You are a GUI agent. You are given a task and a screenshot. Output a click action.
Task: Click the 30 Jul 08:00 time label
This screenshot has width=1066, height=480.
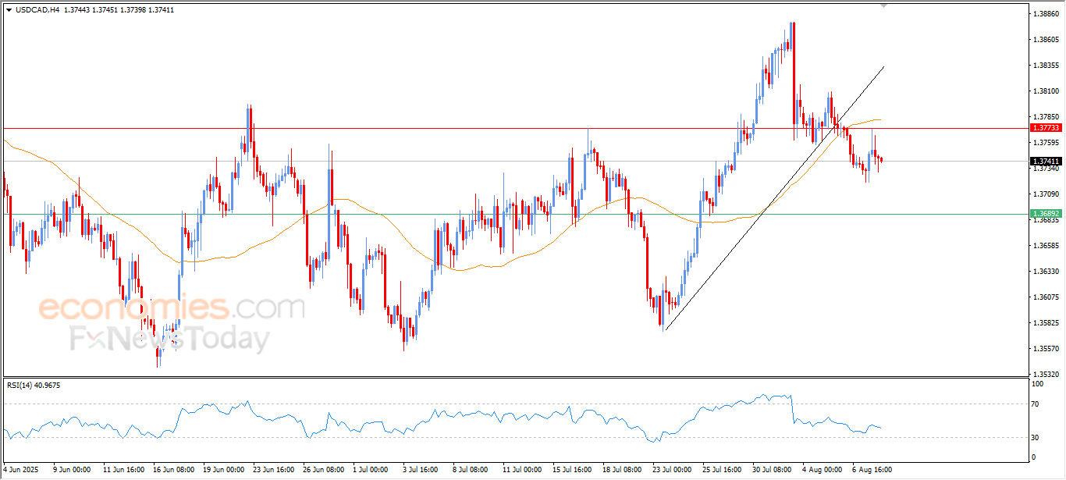click(x=773, y=470)
